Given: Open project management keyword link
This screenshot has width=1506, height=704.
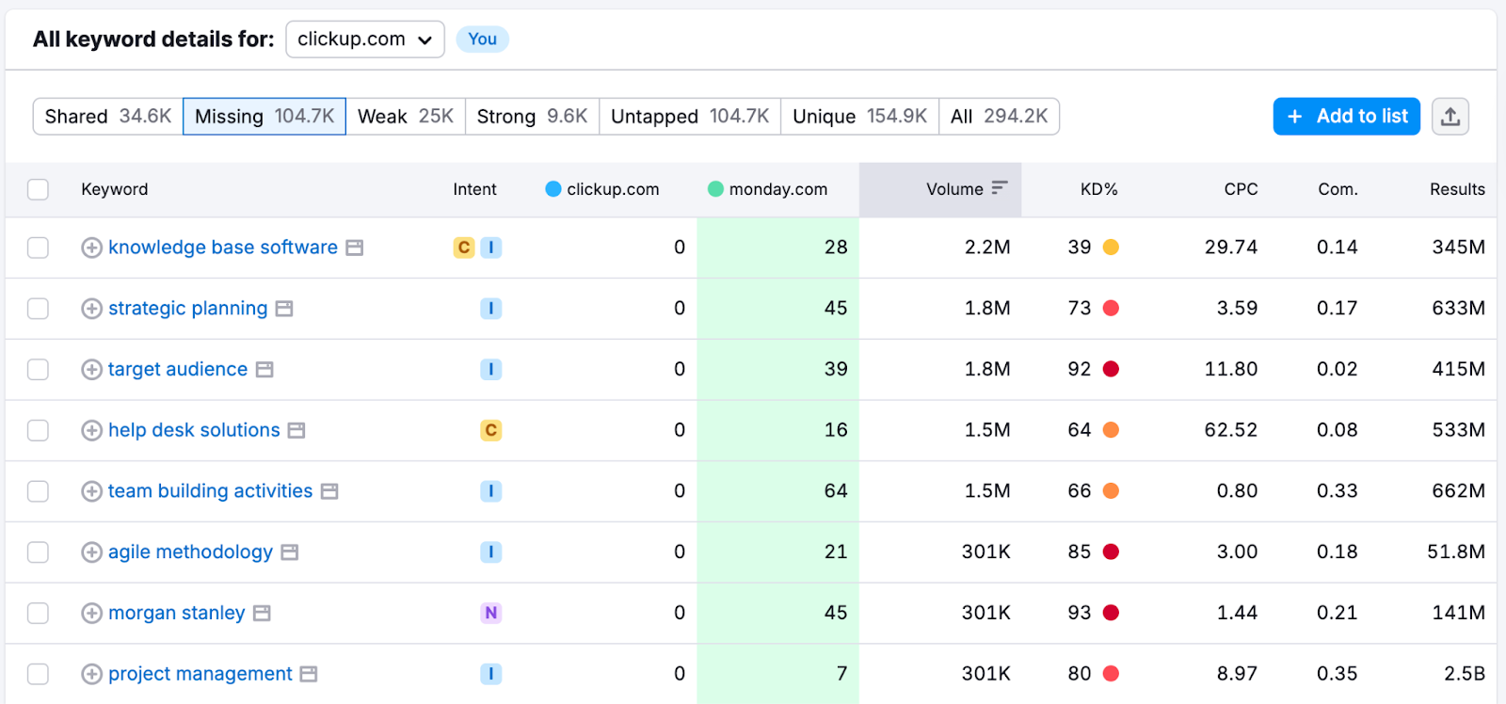Looking at the screenshot, I should pos(200,674).
